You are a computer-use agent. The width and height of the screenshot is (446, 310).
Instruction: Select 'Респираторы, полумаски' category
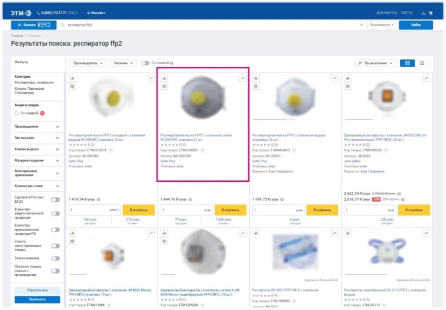[34, 82]
